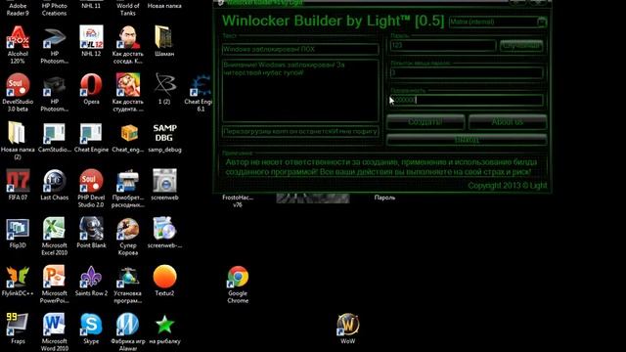This screenshot has width=626, height=352.
Task: Click the Перезагрузиш комп text field
Action: click(x=300, y=131)
